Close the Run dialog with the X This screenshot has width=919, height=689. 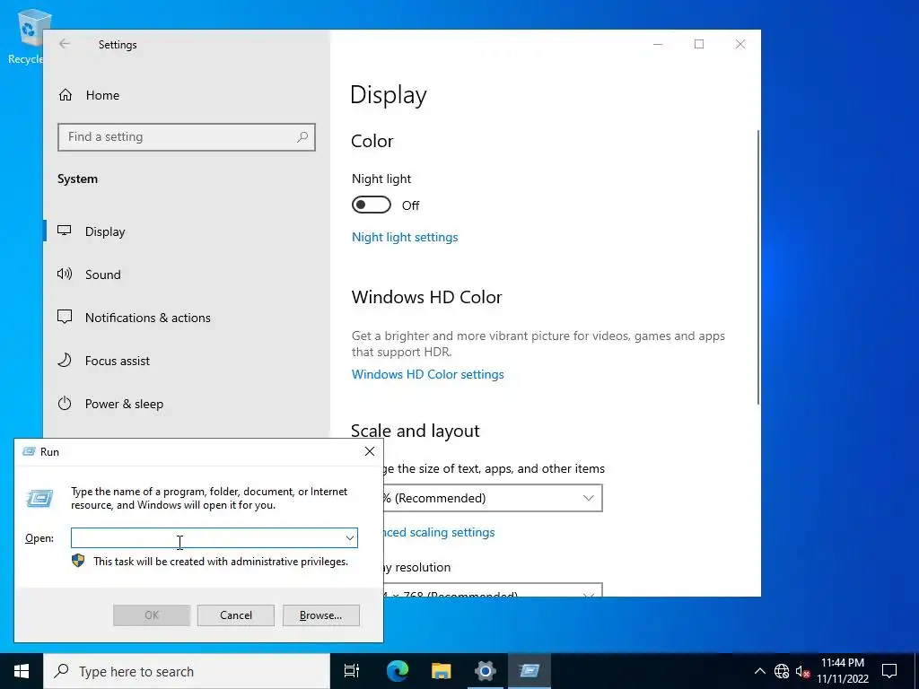point(369,451)
